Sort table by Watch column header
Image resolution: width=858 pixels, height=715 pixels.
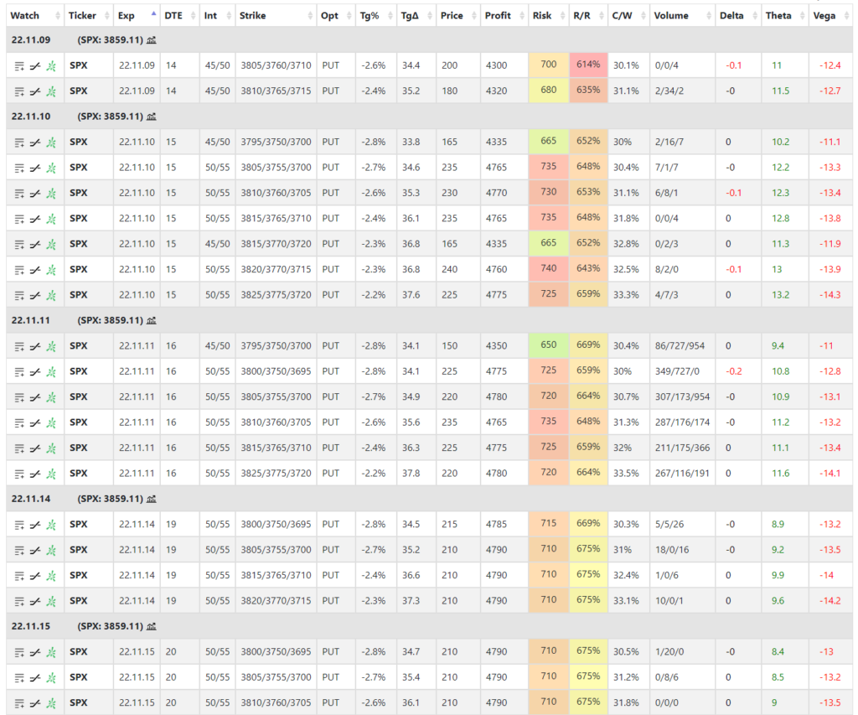point(35,16)
